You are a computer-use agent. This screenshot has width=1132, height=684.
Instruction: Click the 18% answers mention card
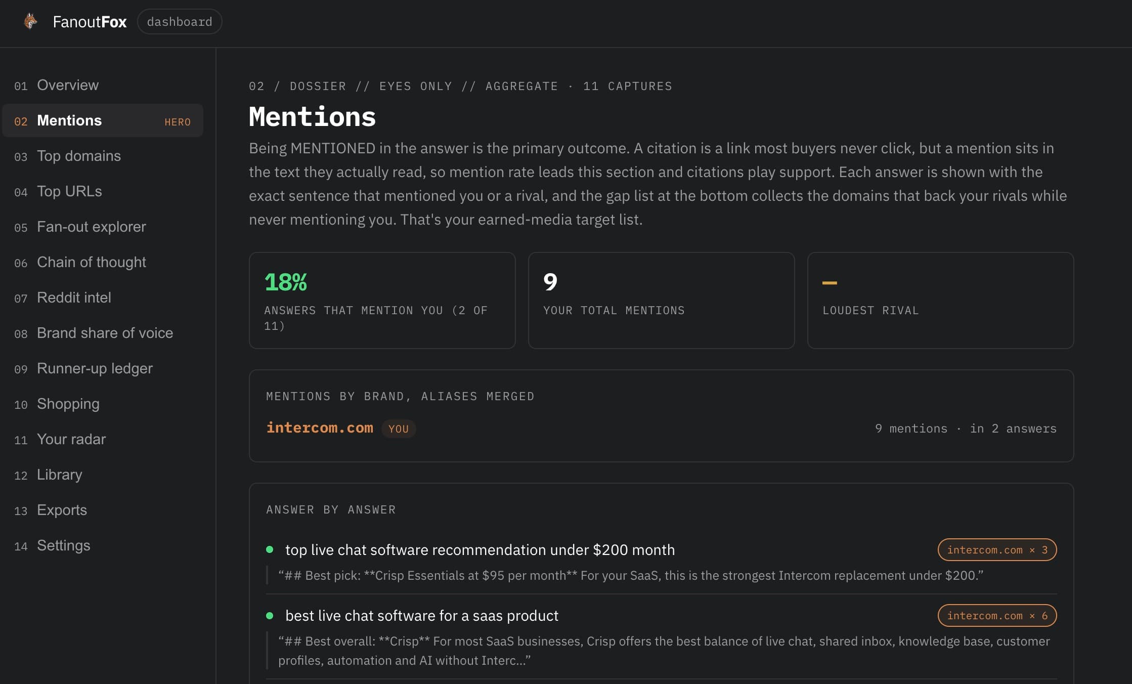point(382,301)
